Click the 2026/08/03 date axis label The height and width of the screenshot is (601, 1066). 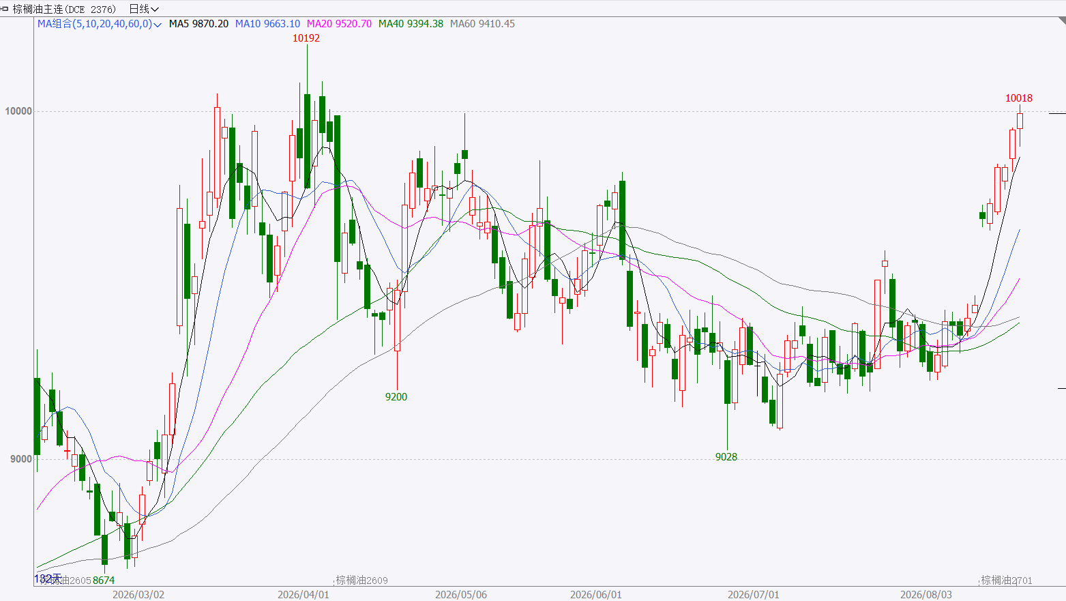tap(926, 595)
